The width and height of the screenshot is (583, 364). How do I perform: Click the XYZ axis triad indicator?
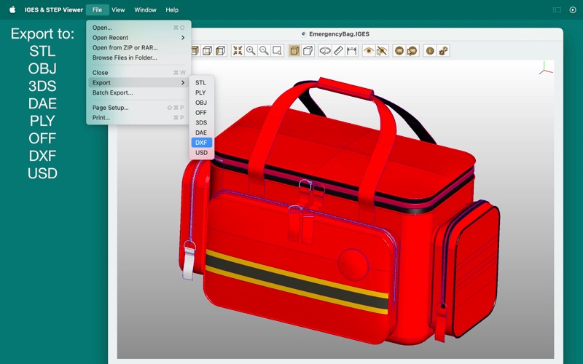(545, 68)
